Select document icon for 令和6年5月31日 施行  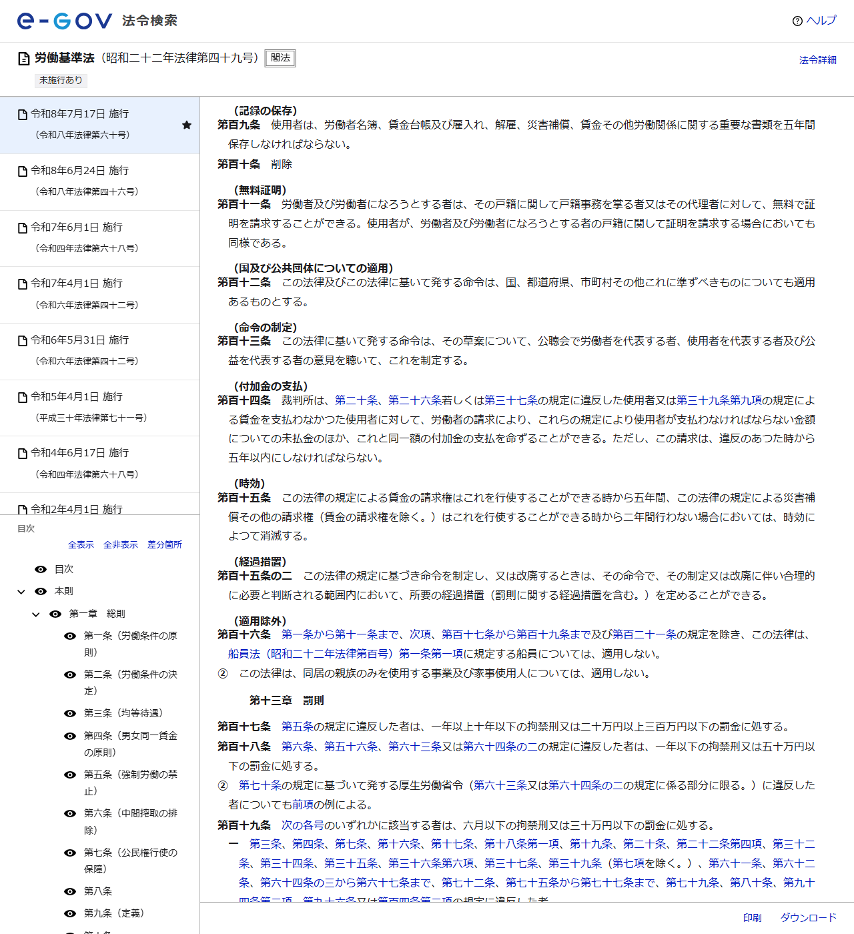tap(23, 341)
